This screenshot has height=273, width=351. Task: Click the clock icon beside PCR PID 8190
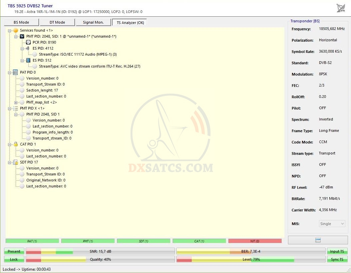point(28,42)
